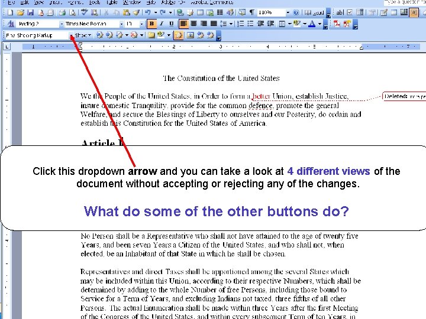Click the Deleted change balloon in margin

[404, 96]
